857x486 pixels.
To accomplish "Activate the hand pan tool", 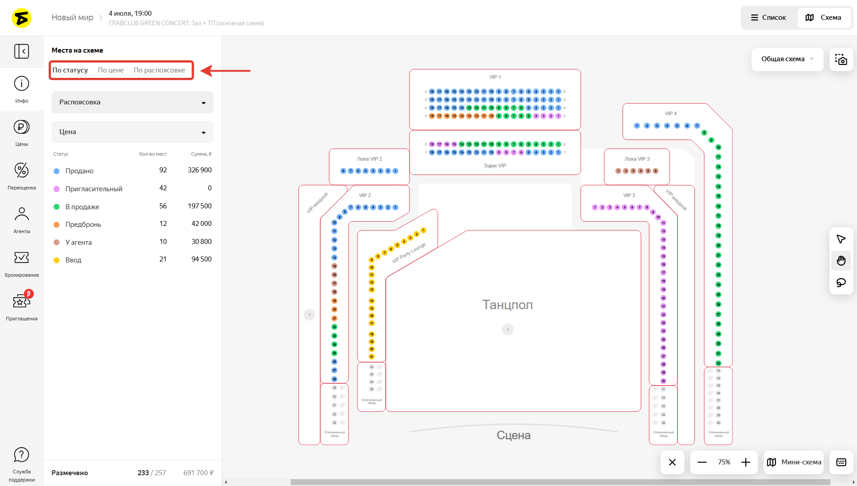I will pos(841,261).
